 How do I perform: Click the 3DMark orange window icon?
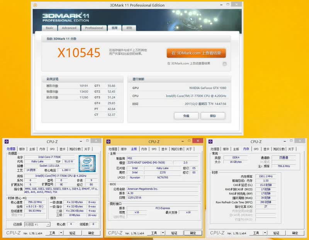(35, 5)
